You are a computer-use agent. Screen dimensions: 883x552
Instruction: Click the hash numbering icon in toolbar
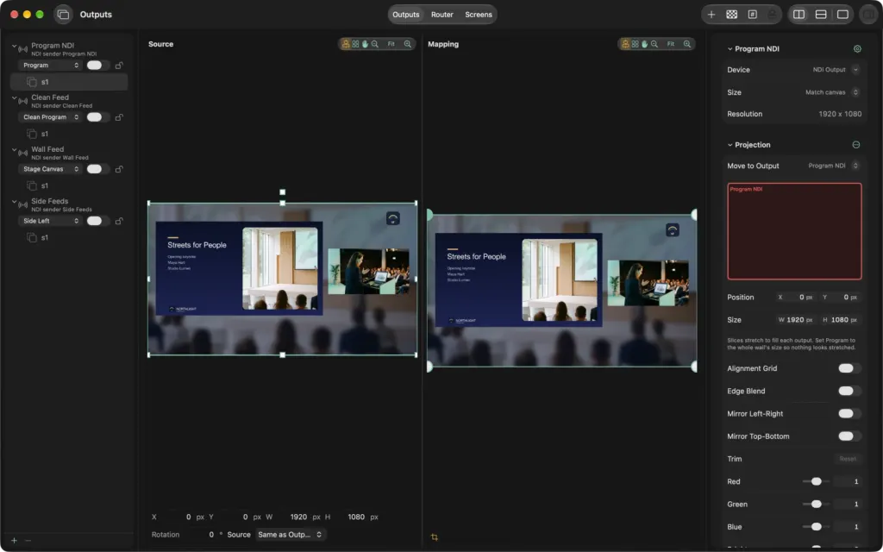tap(752, 15)
